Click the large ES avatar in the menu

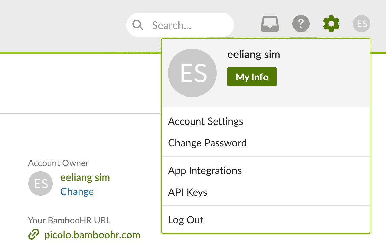192,73
